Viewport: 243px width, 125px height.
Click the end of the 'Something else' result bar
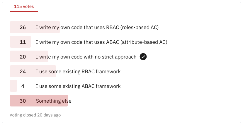[x=67, y=101]
